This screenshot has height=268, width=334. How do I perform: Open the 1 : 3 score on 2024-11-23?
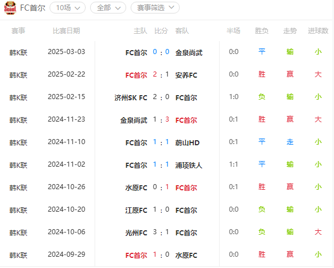[161, 119]
